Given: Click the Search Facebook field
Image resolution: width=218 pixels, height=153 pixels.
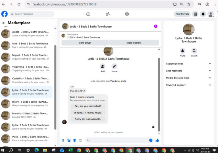Looking at the screenshot, I should (32, 14).
